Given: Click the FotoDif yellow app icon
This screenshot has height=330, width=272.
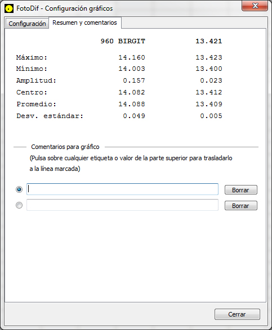Looking at the screenshot, I should click(9, 8).
